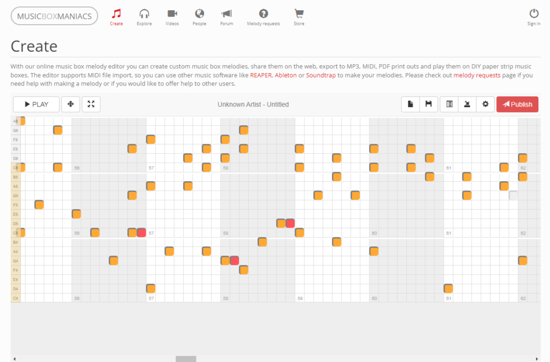Viewport: 550px width, 362px height.
Task: Open the print layout list icon
Action: click(x=448, y=104)
